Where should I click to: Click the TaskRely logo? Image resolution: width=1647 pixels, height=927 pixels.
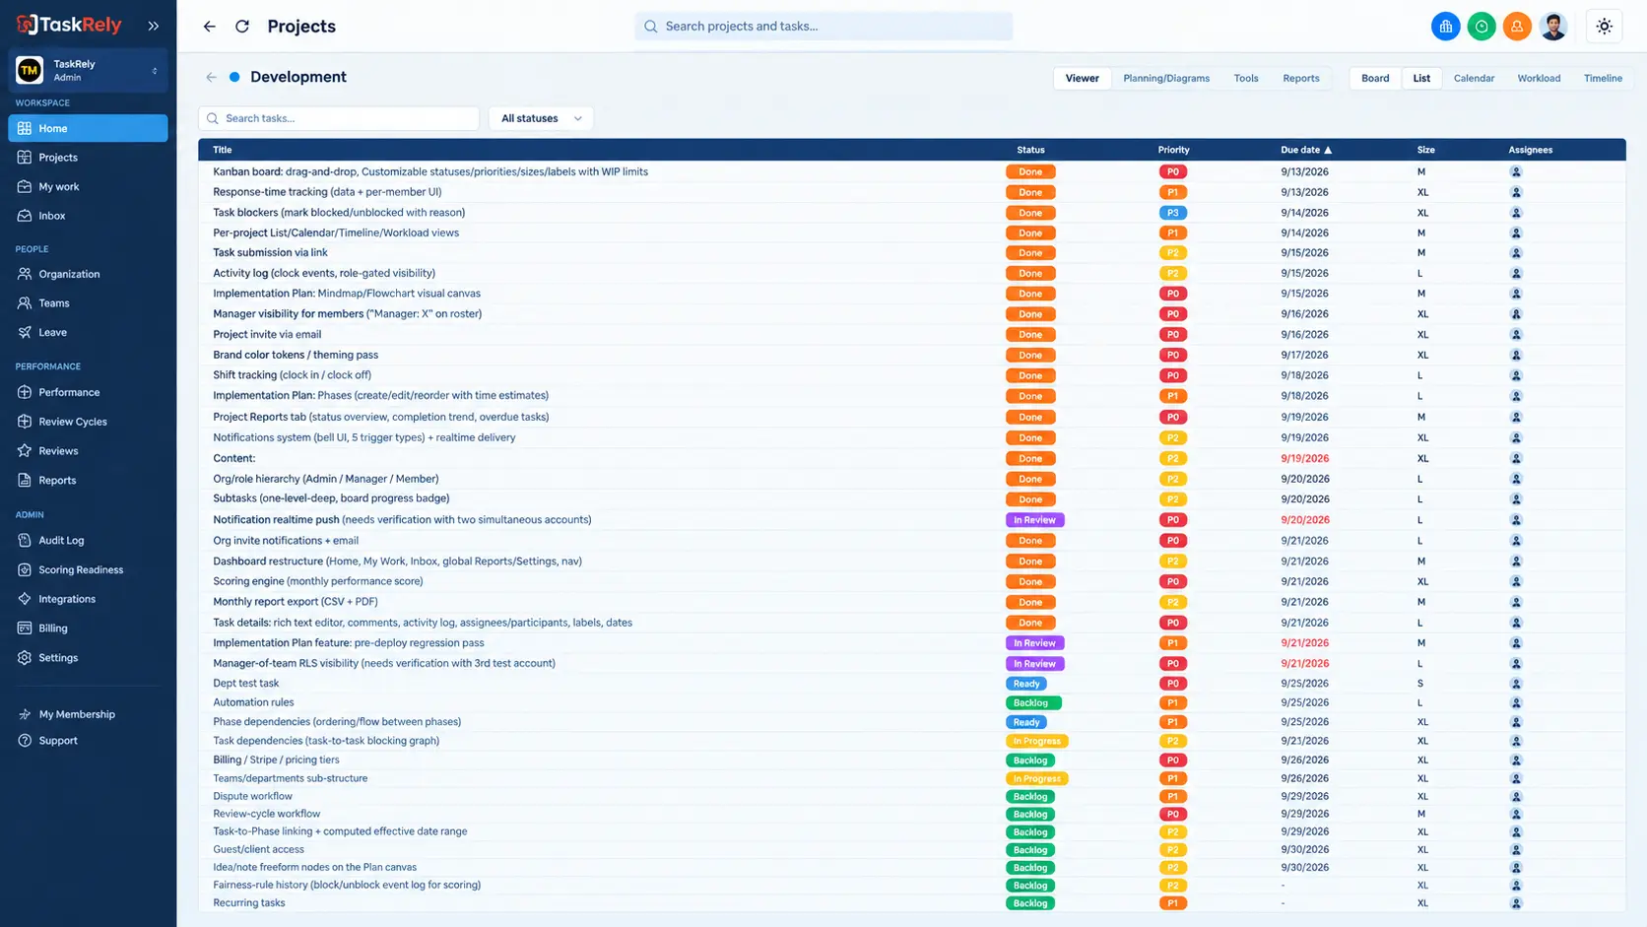tap(69, 26)
